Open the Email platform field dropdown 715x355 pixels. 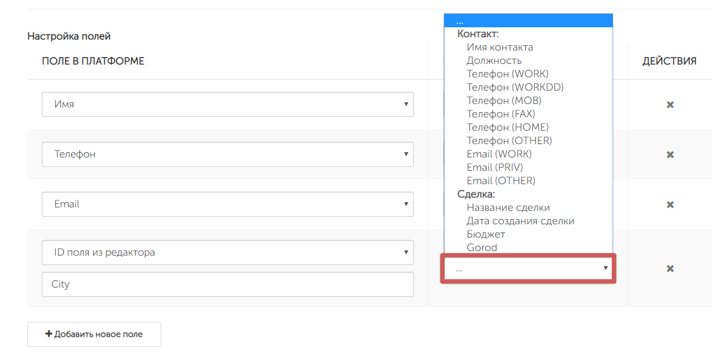[x=227, y=205]
